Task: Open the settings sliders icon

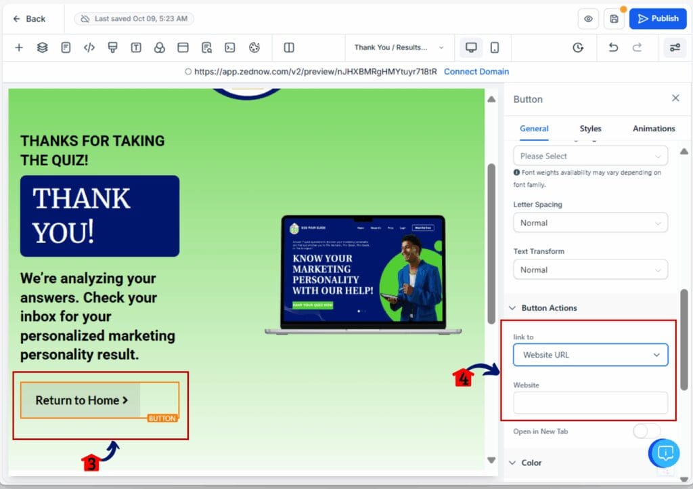Action: click(675, 47)
